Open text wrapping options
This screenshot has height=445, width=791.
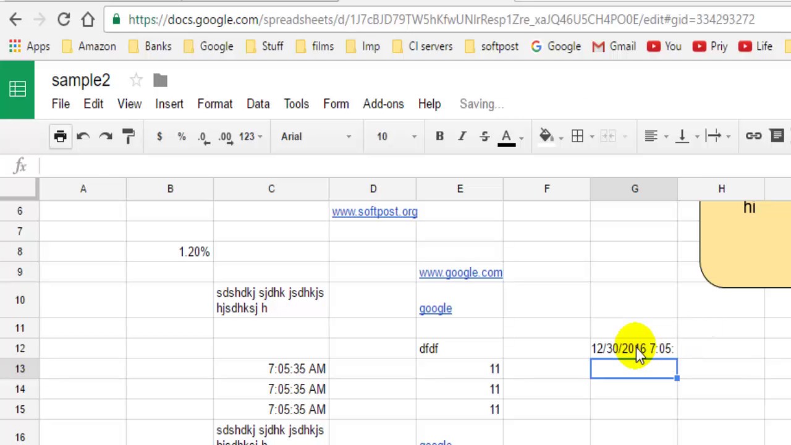point(713,136)
